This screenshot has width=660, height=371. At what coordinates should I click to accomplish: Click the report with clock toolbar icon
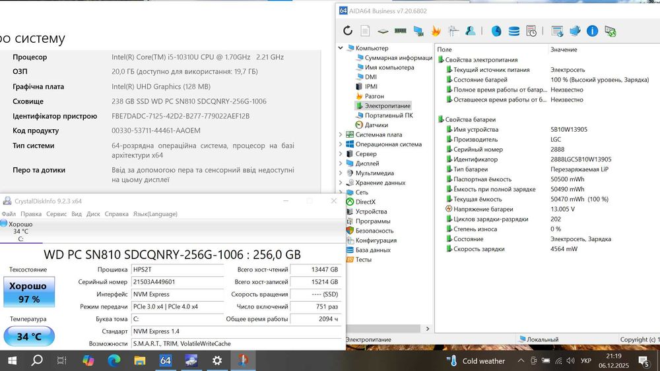531,31
